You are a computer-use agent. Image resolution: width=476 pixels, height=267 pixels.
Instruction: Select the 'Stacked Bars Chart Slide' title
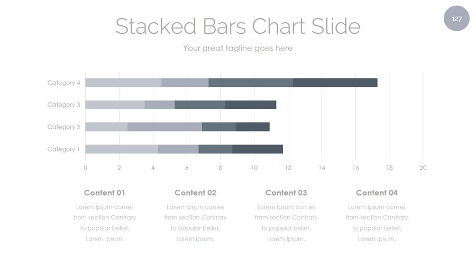(x=237, y=26)
